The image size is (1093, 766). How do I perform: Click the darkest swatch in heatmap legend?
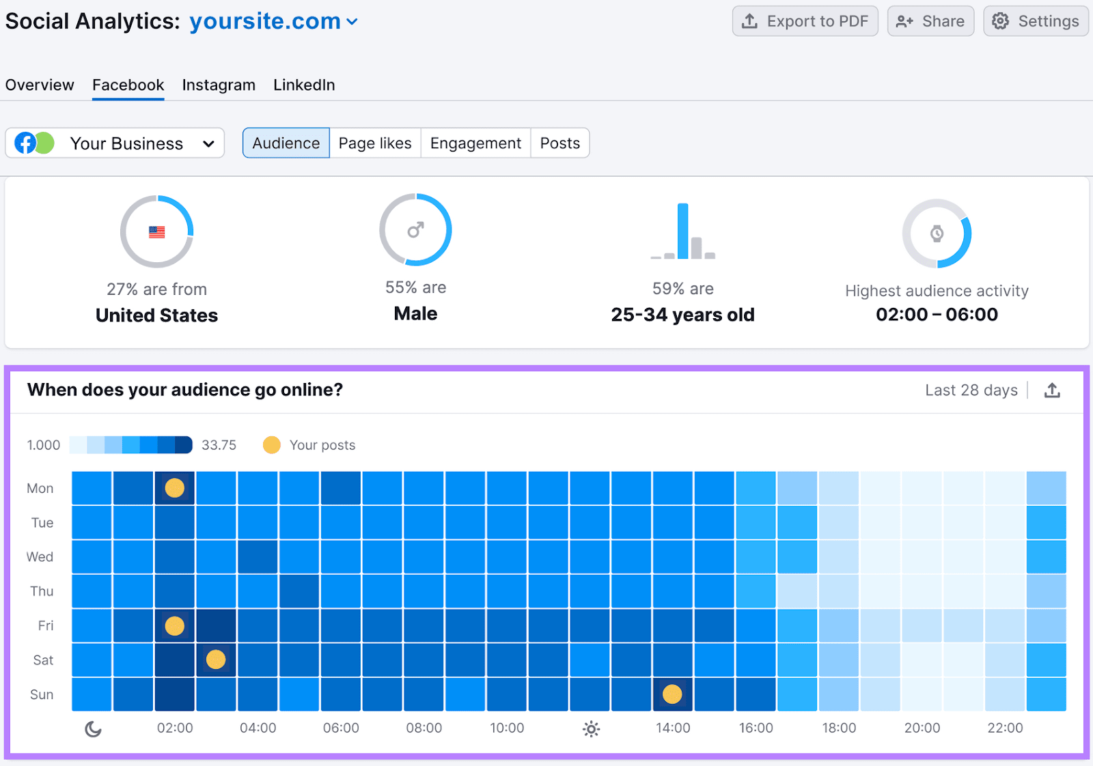click(184, 445)
